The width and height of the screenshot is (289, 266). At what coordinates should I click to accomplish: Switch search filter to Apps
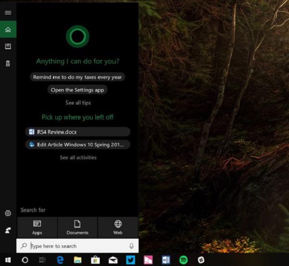[37, 227]
